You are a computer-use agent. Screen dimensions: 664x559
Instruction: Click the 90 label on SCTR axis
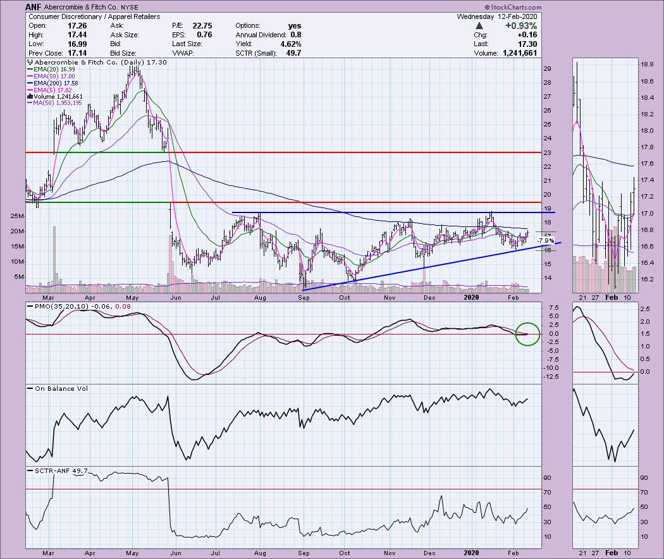coord(548,477)
